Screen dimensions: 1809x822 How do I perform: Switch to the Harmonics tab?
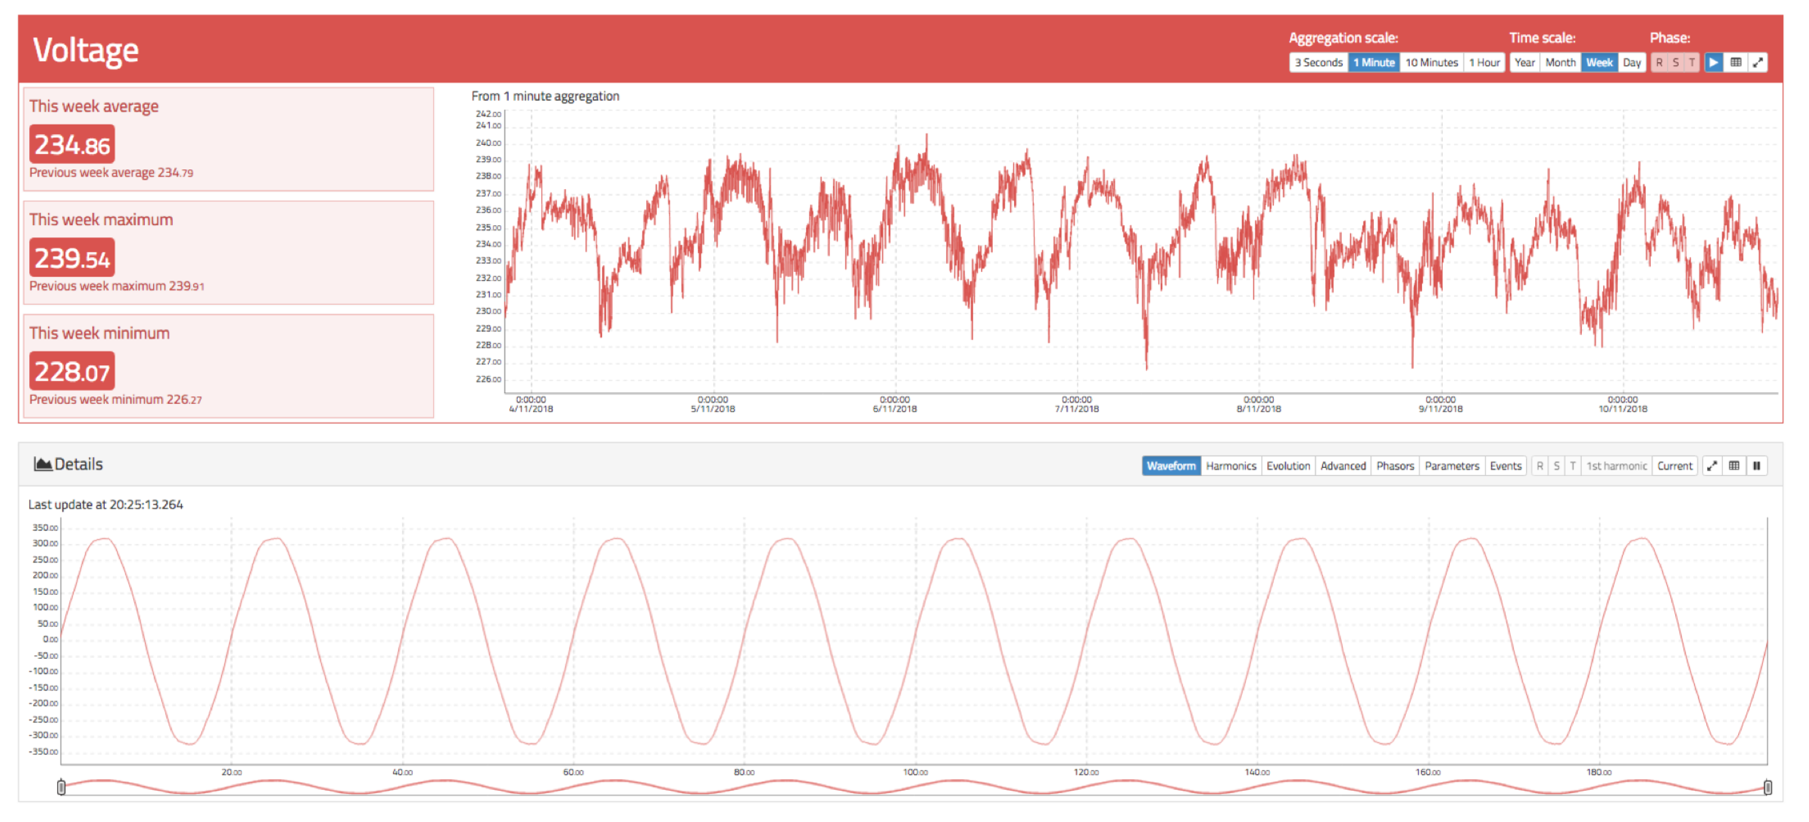1231,466
